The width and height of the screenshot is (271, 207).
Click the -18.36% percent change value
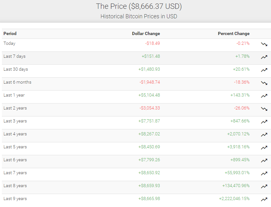242,82
